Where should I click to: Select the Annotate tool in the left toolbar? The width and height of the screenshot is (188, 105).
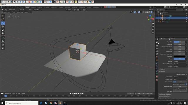3,37
